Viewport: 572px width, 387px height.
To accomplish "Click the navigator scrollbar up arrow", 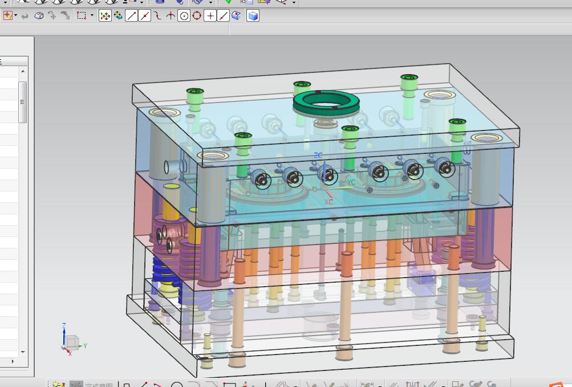I will 23,71.
